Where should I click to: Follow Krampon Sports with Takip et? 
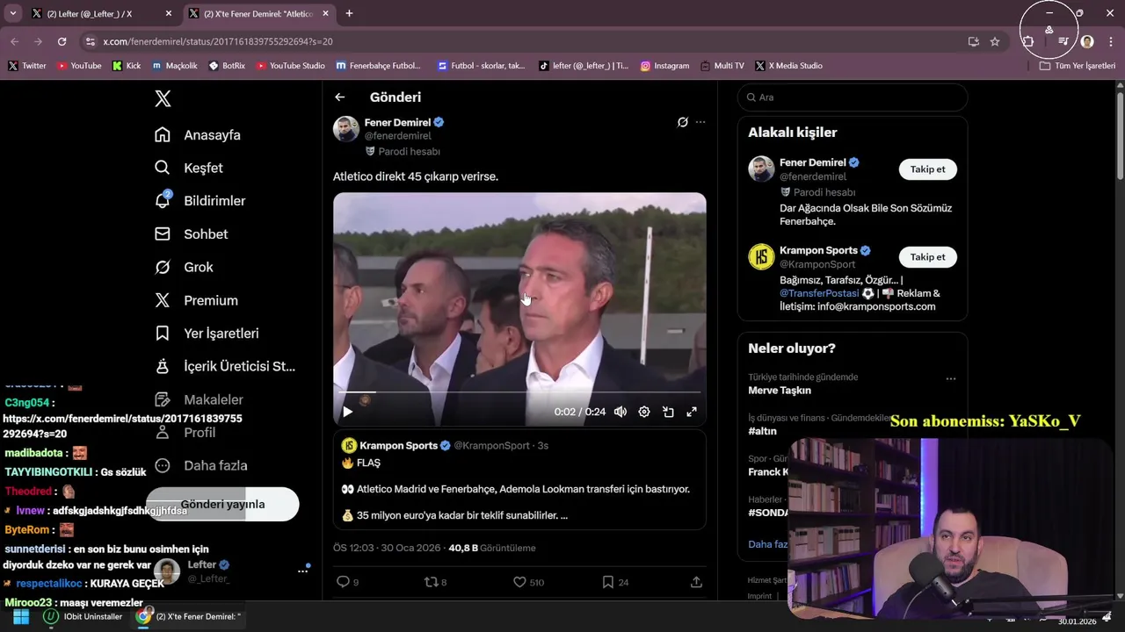(927, 257)
